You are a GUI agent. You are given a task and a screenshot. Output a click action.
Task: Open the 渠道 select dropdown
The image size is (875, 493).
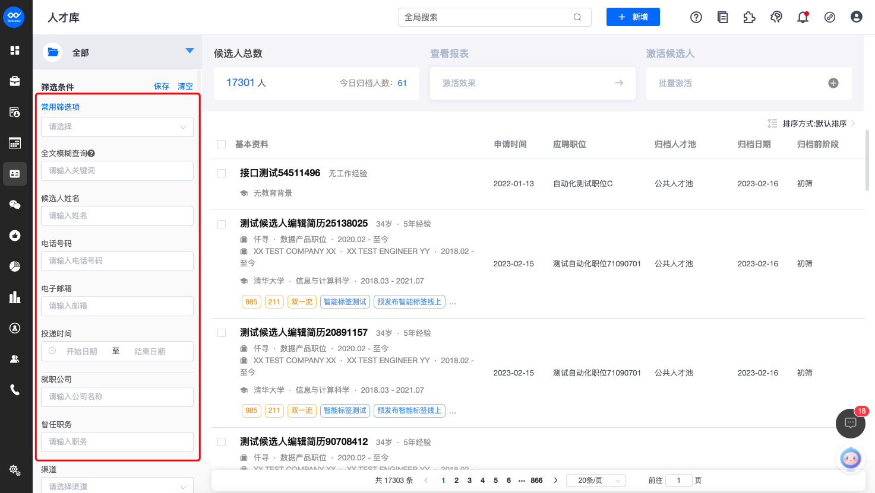click(x=117, y=486)
